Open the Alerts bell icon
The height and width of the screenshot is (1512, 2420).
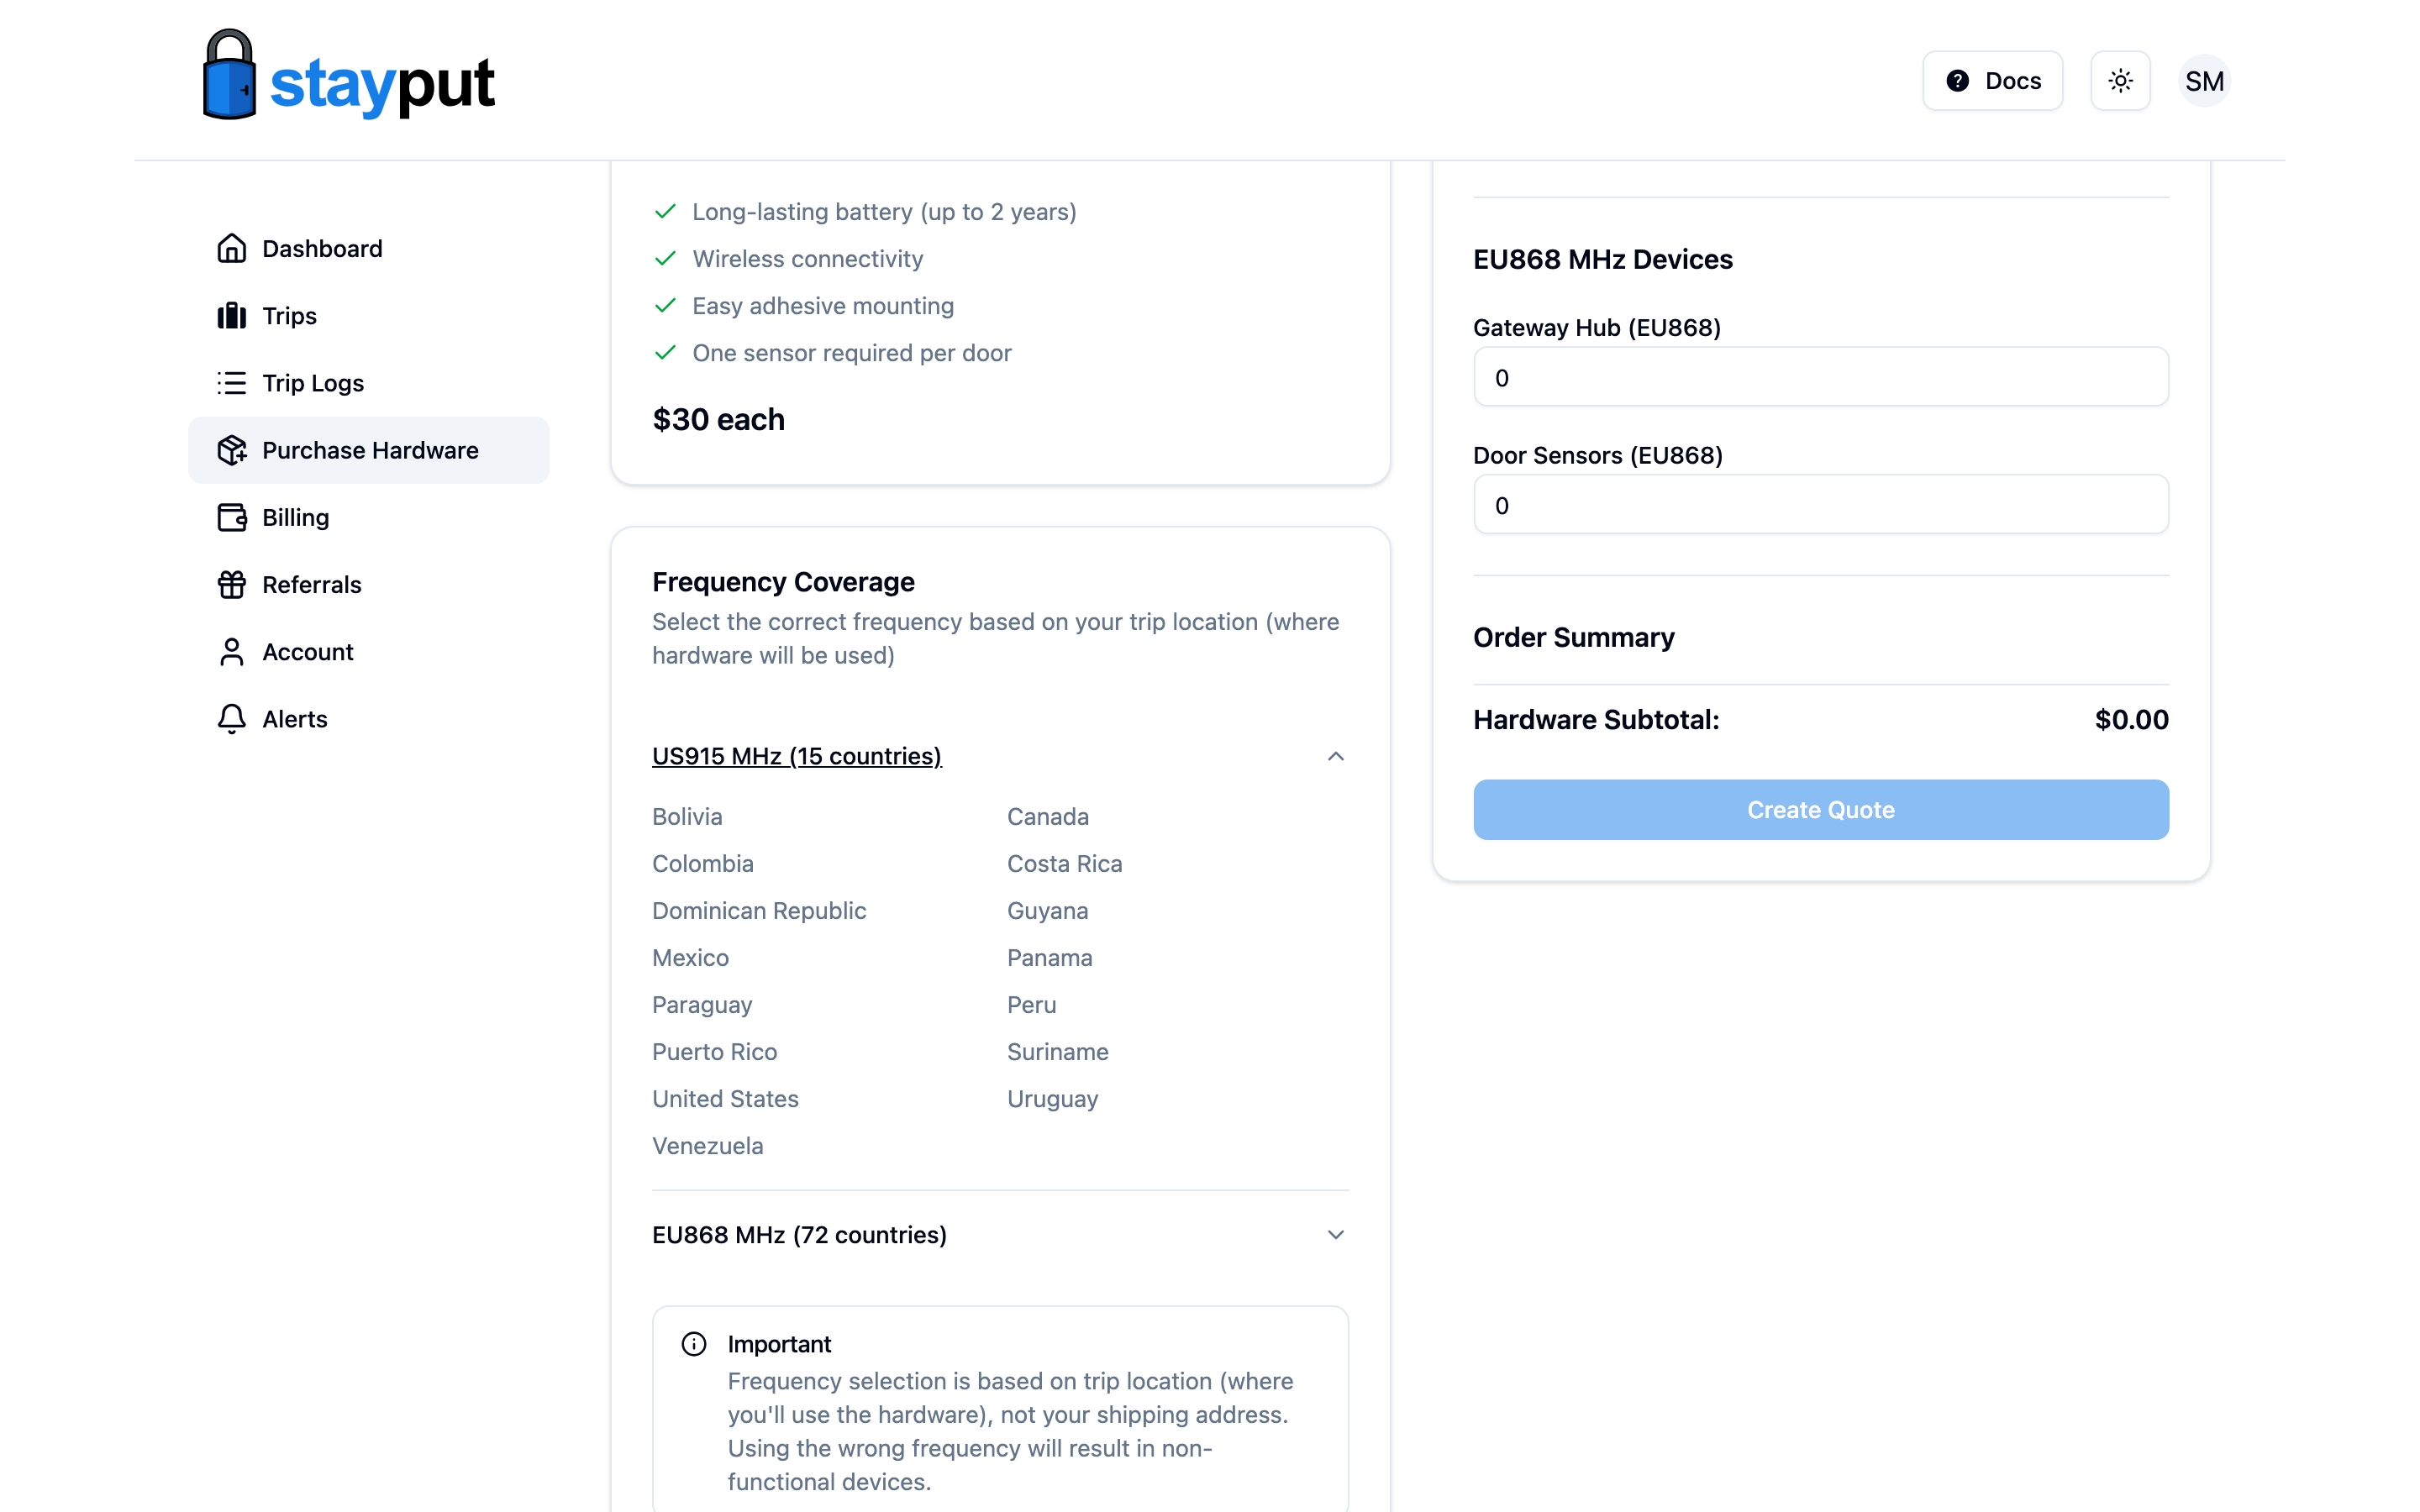pyautogui.click(x=231, y=719)
